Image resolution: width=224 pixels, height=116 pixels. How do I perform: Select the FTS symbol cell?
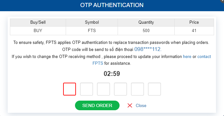[92, 31]
